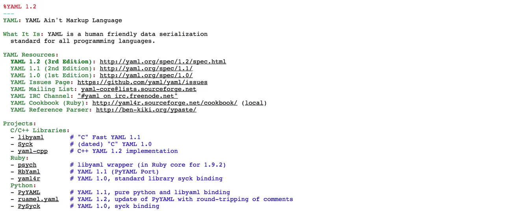The width and height of the screenshot is (512, 211).
Task: Open the ben-kiki.org ypaste parser link
Action: 146,110
